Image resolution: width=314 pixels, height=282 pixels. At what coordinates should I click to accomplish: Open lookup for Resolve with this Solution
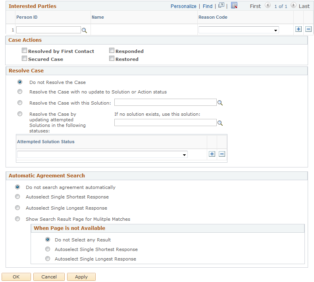point(220,103)
